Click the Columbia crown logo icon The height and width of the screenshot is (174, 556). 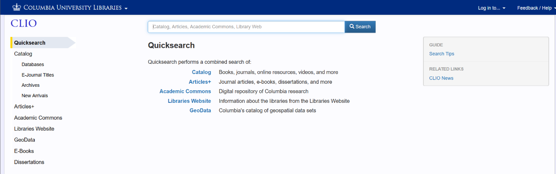click(17, 7)
